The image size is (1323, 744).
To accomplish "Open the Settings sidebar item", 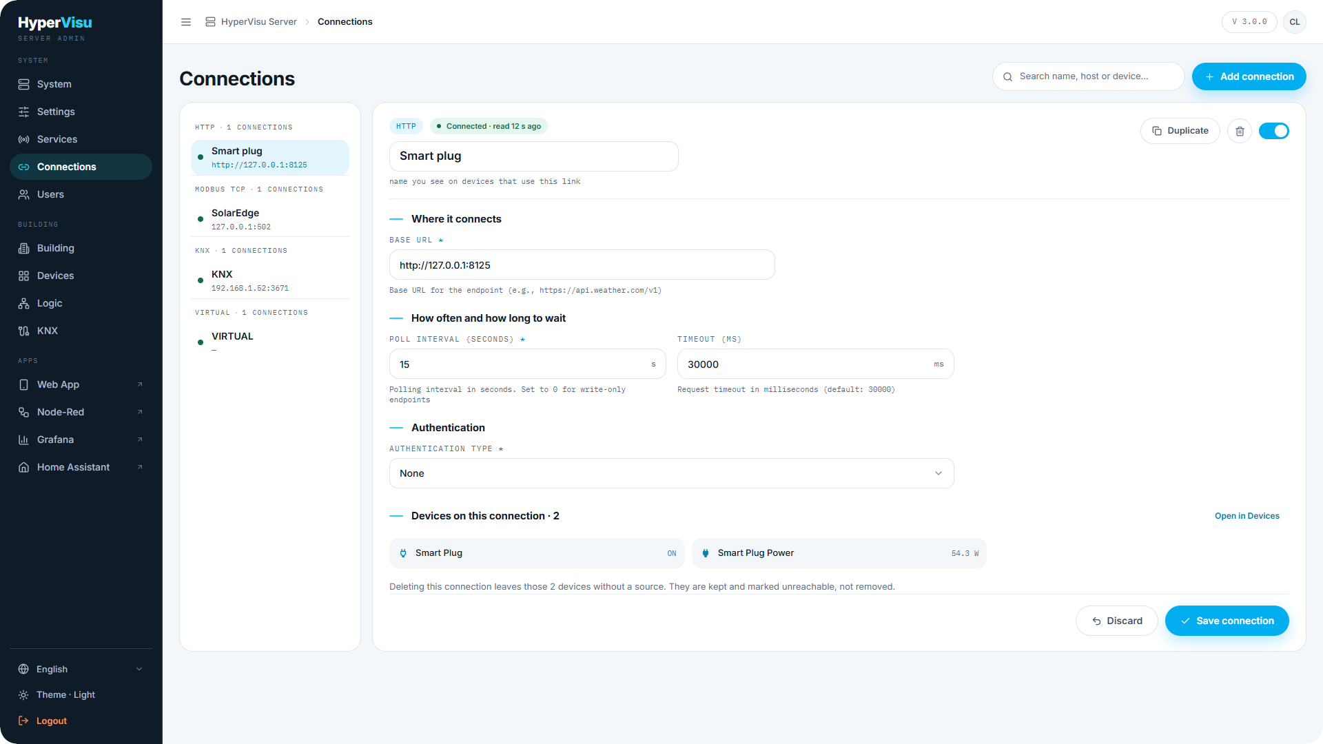I will [81, 112].
